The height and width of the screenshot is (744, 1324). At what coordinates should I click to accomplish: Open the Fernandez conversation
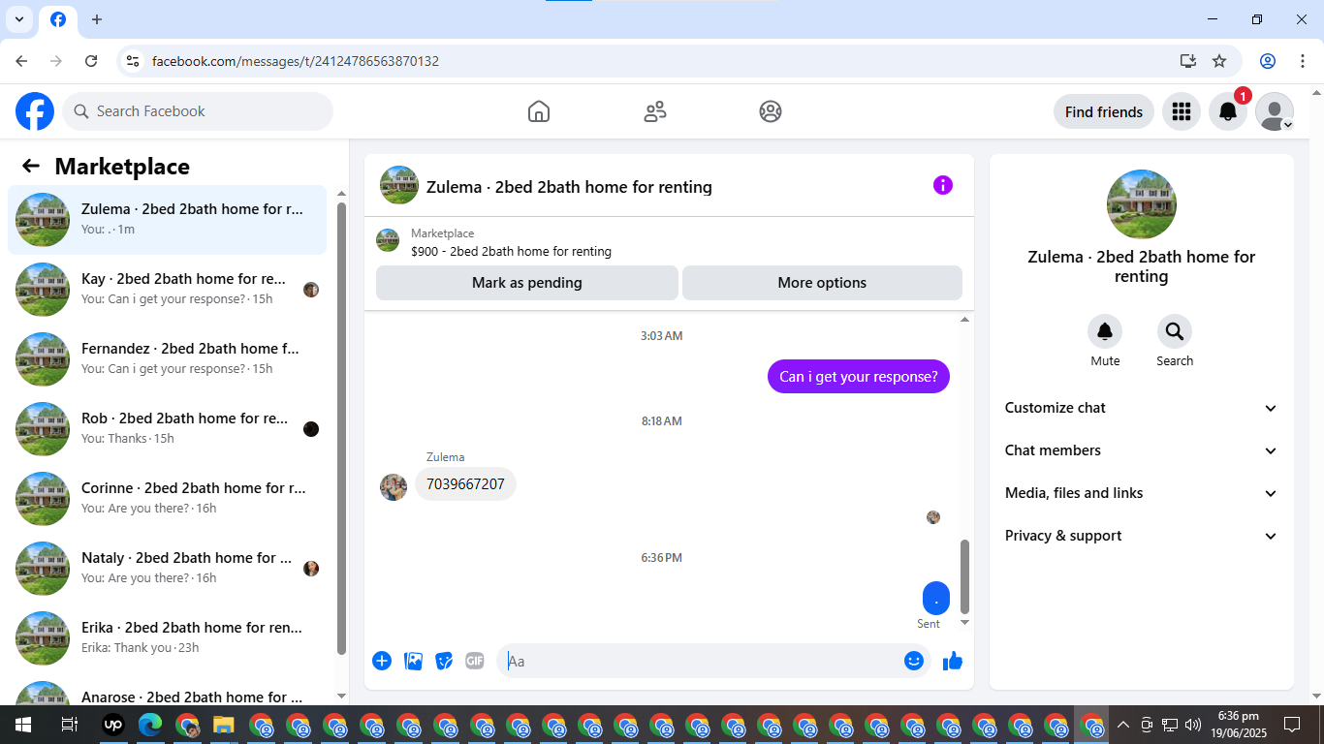tap(168, 359)
